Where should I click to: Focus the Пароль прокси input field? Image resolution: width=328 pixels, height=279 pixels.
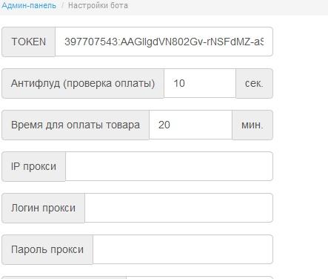(x=183, y=249)
